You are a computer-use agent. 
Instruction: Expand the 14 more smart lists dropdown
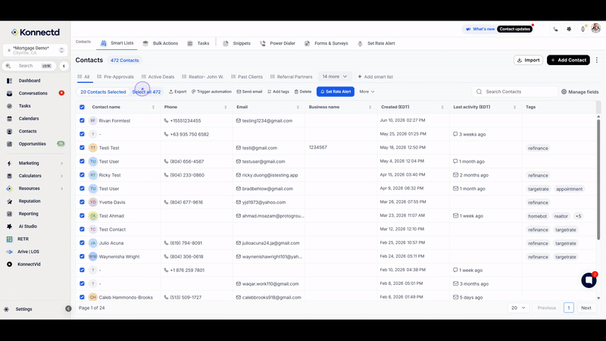pos(335,77)
